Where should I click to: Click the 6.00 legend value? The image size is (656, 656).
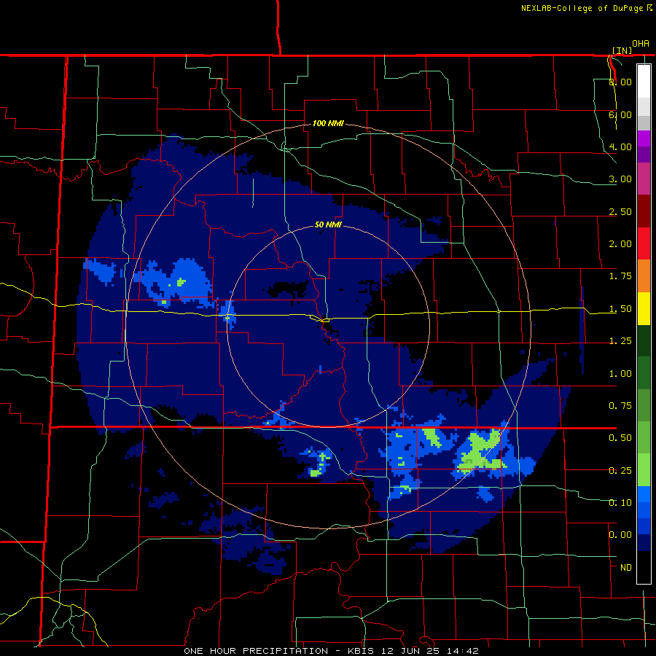[620, 114]
